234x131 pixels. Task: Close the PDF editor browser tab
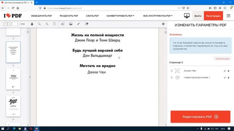[32, 3]
